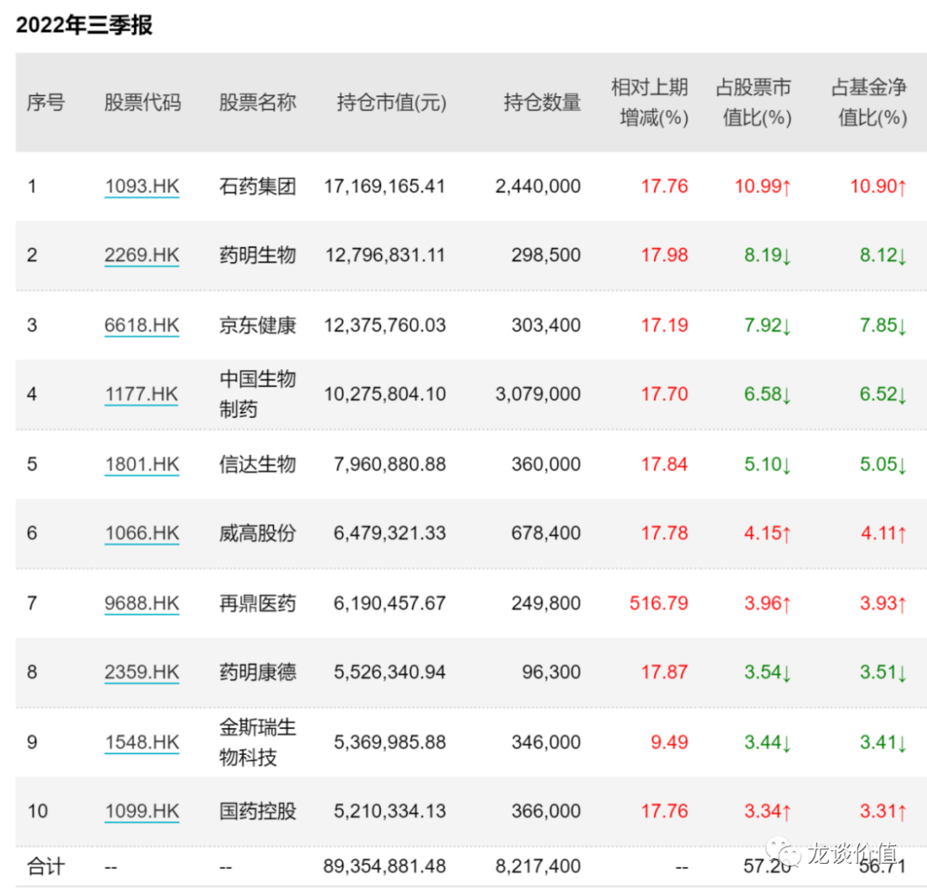Click market value 17,169,165.41
Viewport: 927px width, 894px height.
(x=385, y=186)
